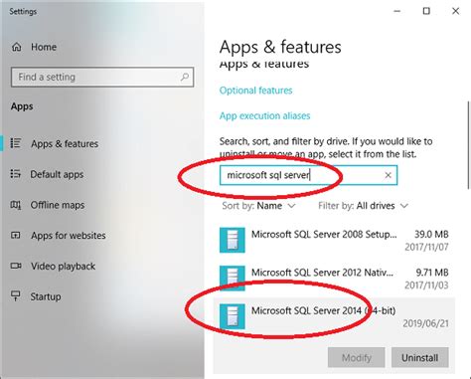Click the Microsoft SQL Server 2008 Setup icon
The width and height of the screenshot is (471, 379).
[233, 240]
